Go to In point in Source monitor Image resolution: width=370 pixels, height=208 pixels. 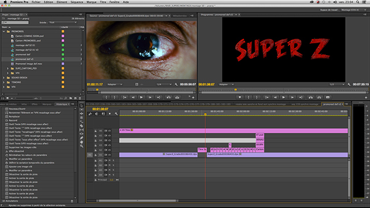point(124,97)
